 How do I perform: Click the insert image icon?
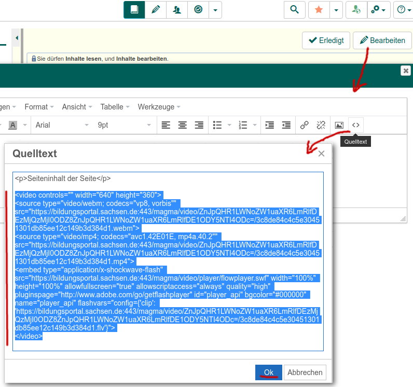[x=339, y=125]
